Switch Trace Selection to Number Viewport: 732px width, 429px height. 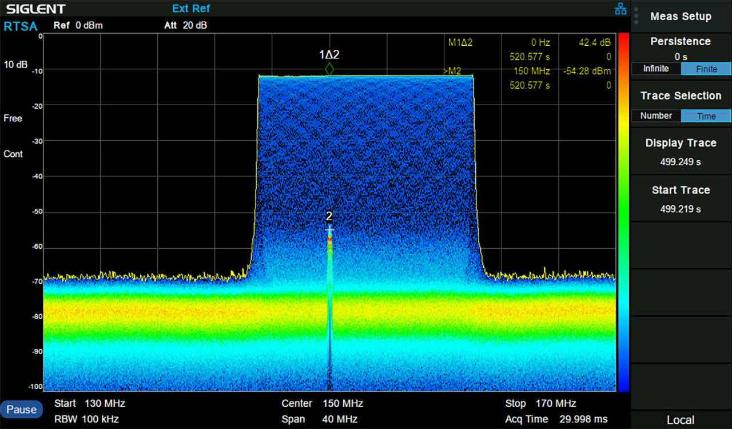(656, 116)
